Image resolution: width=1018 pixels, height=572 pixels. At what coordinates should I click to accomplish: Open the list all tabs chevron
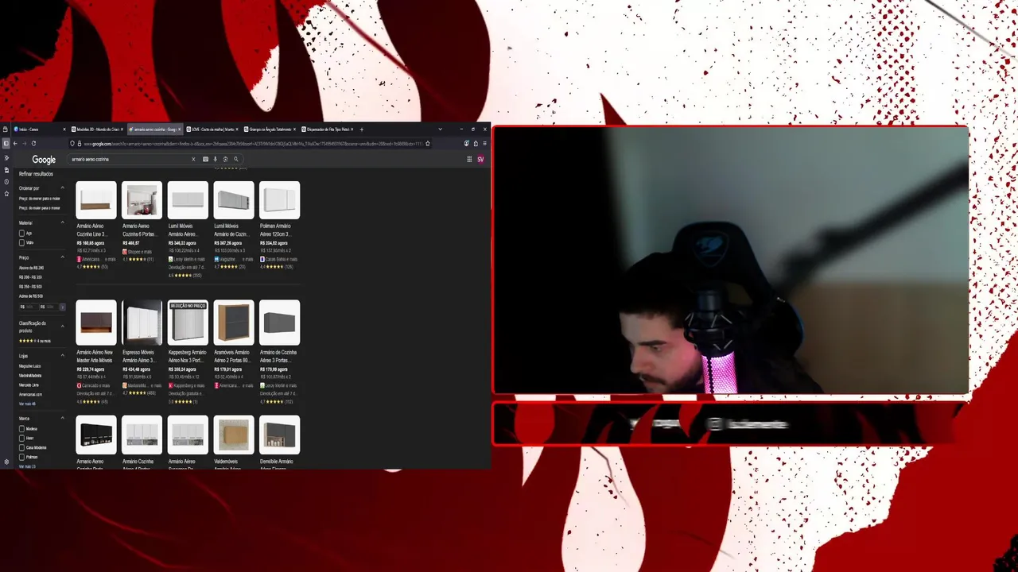coord(440,129)
